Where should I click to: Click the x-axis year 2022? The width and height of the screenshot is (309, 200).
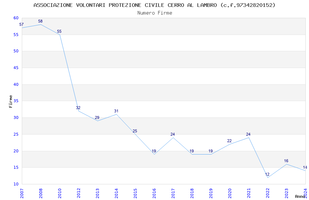coord(268,193)
